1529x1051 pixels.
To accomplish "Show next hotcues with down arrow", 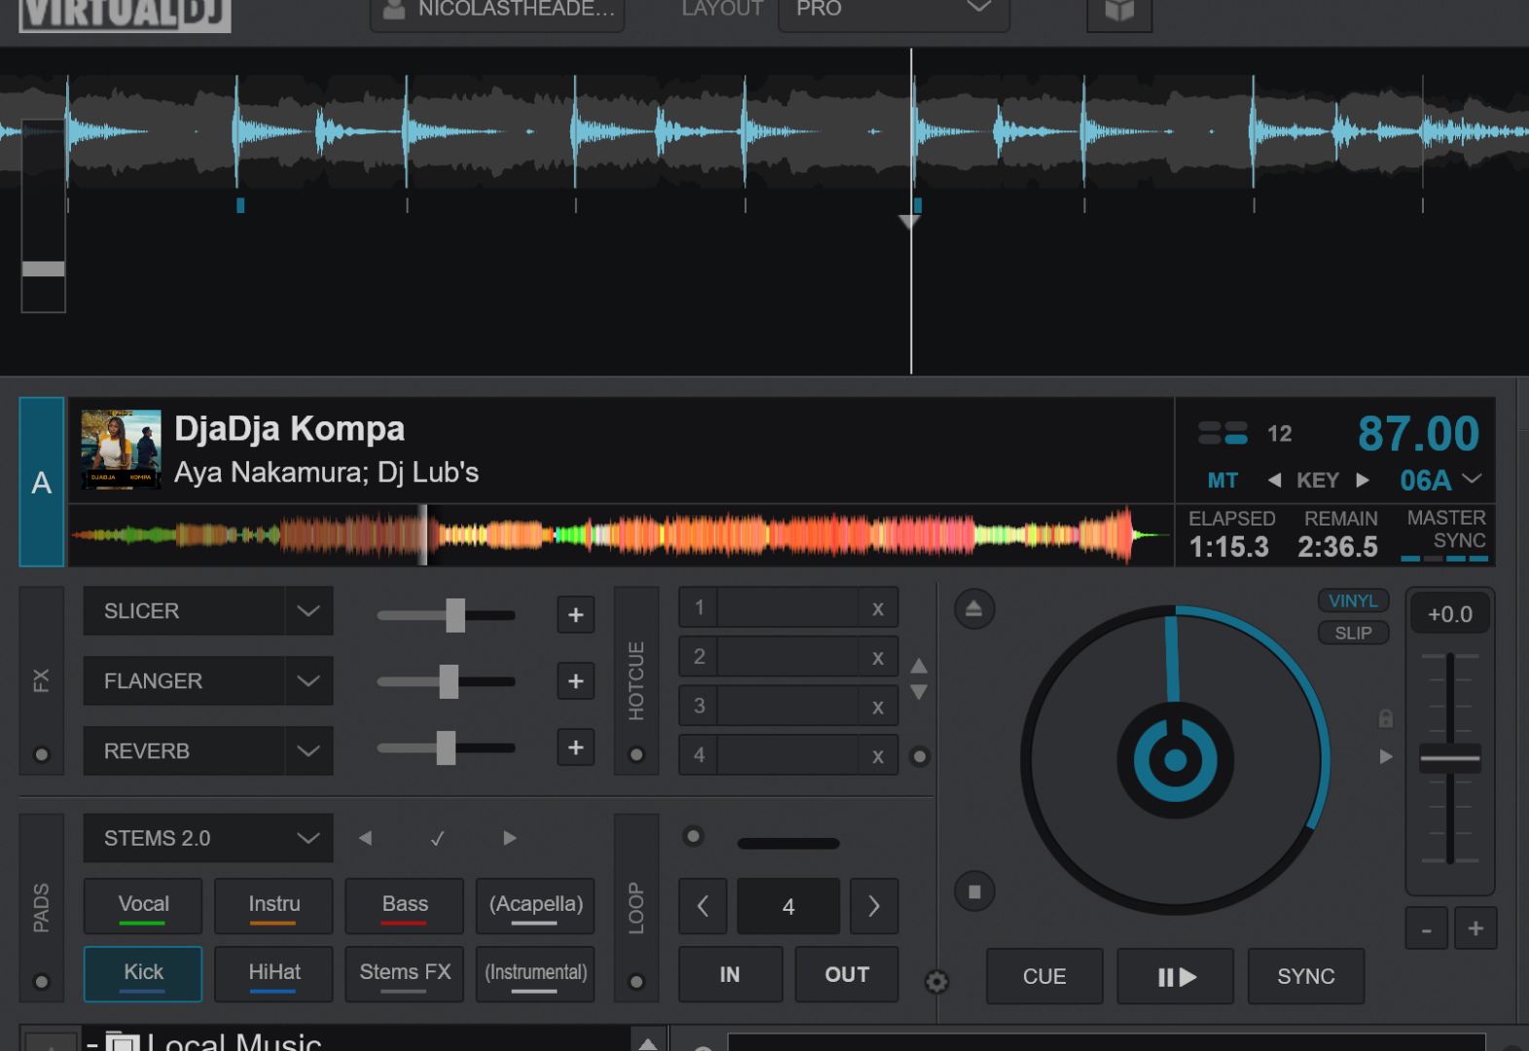I will click(919, 692).
